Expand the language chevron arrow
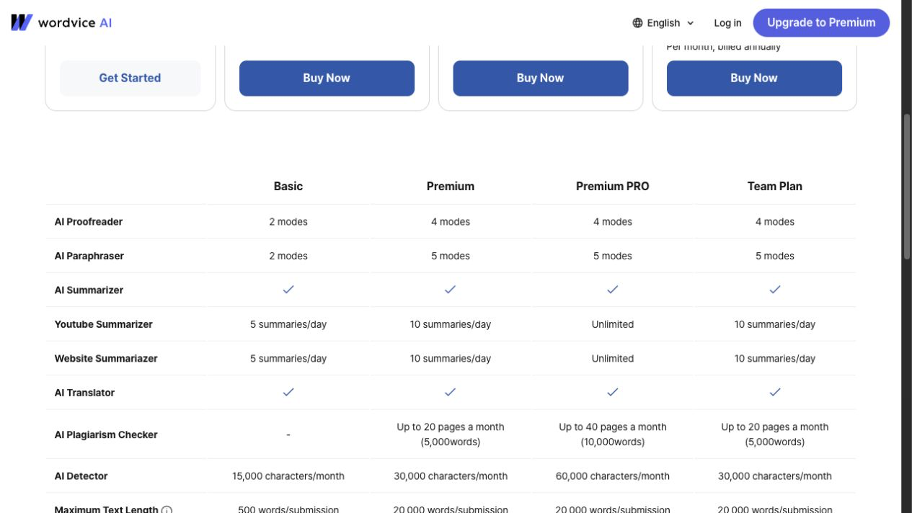This screenshot has width=912, height=513. click(x=690, y=23)
